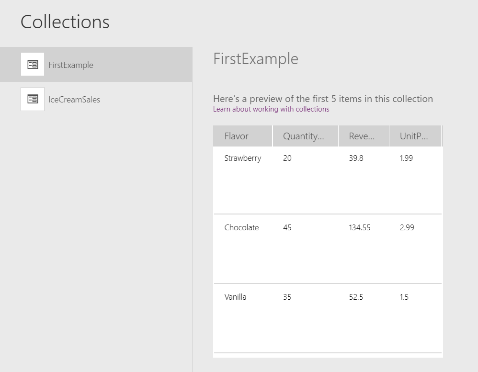Click the IceCreamSales collection icon
This screenshot has width=478, height=372.
click(32, 99)
